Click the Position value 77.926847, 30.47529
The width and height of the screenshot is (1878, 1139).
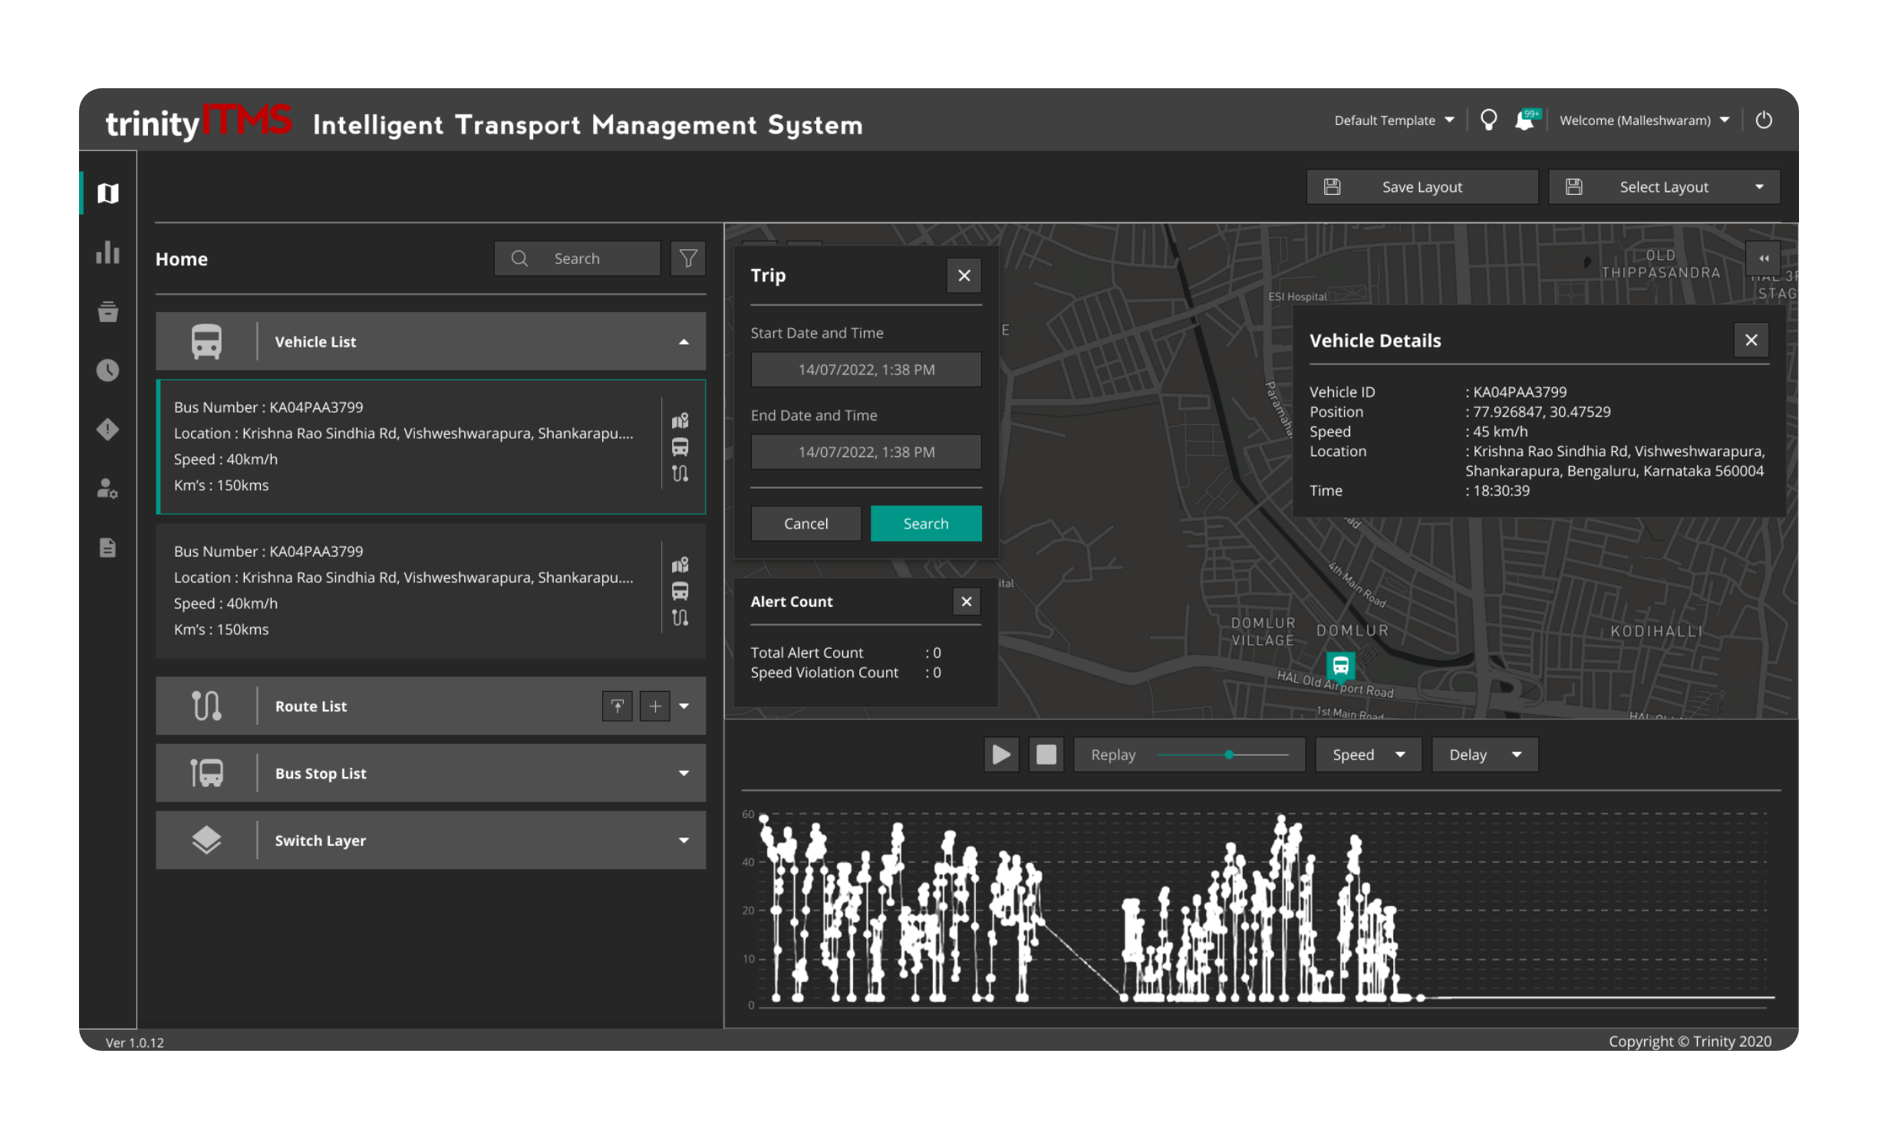[1538, 412]
